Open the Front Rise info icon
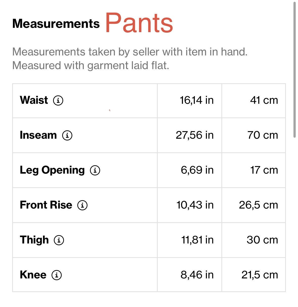The height and width of the screenshot is (307, 298). [x=82, y=205]
